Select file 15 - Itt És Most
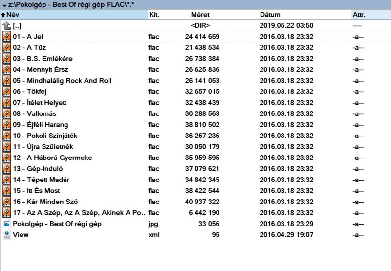The image size is (391, 271). 36,190
